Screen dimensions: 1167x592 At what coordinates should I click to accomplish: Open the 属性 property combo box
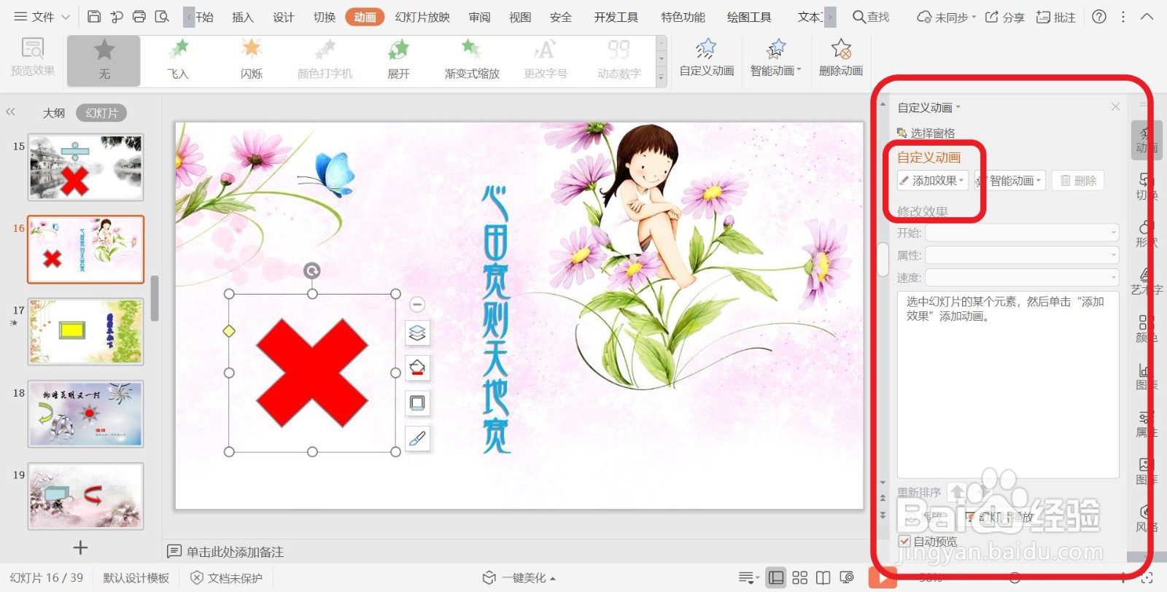click(1022, 255)
